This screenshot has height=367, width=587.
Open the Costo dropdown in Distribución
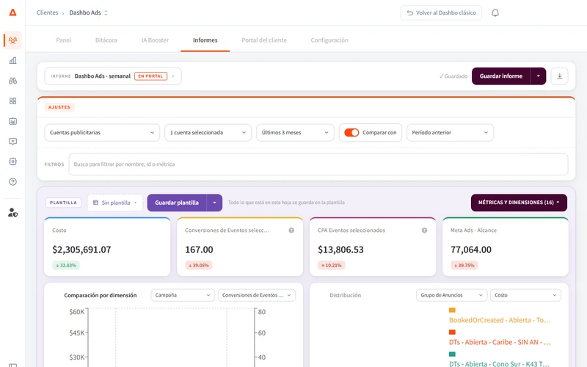pos(525,295)
